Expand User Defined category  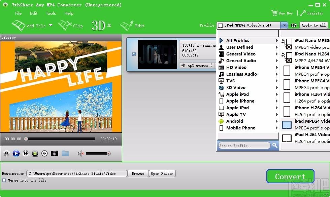248,47
